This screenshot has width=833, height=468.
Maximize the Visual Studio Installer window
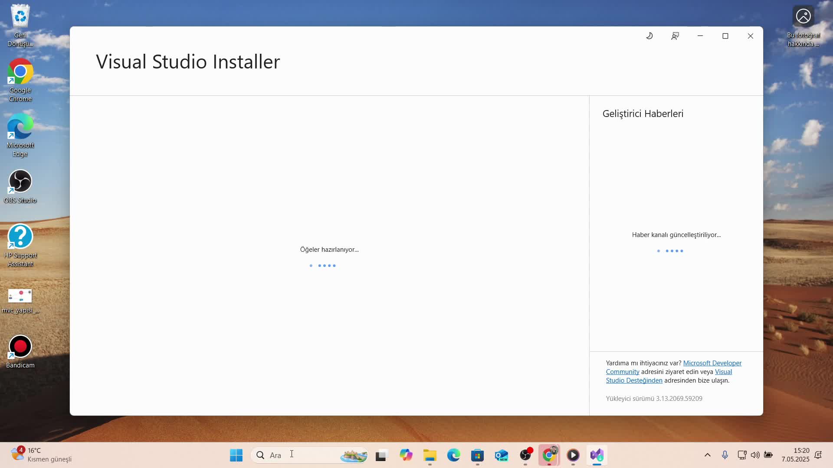coord(725,36)
